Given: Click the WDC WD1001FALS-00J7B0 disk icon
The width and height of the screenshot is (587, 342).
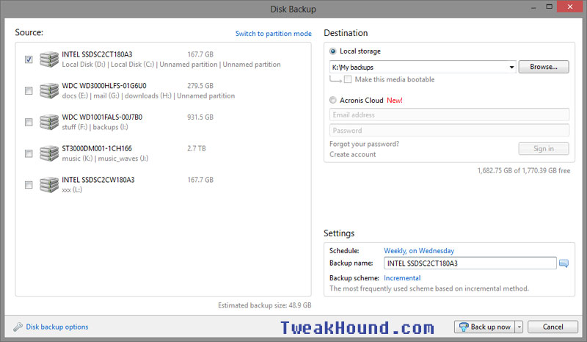Looking at the screenshot, I should pos(49,122).
